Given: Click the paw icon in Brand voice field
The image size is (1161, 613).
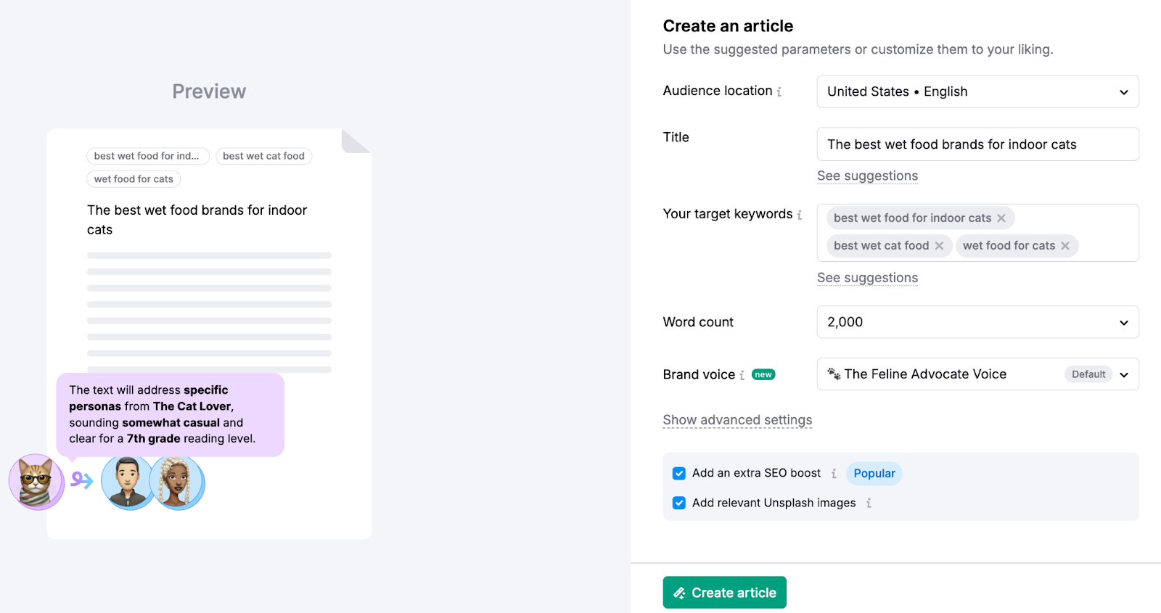Looking at the screenshot, I should (x=834, y=374).
